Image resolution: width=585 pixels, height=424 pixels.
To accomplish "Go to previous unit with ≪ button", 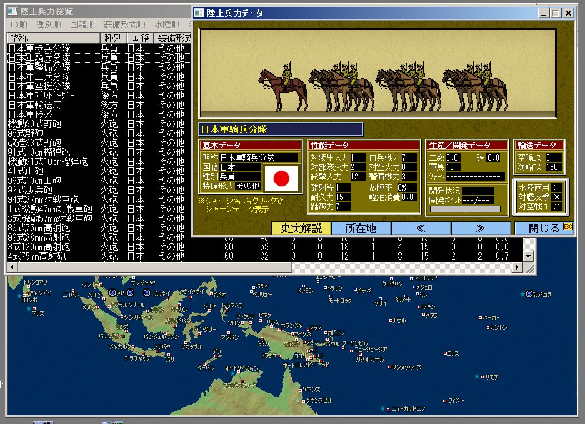I will click(x=421, y=228).
